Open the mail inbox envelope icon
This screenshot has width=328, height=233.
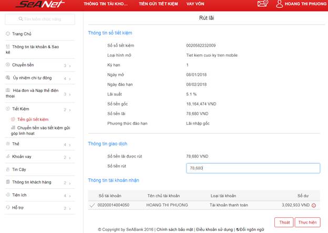(x=262, y=4)
